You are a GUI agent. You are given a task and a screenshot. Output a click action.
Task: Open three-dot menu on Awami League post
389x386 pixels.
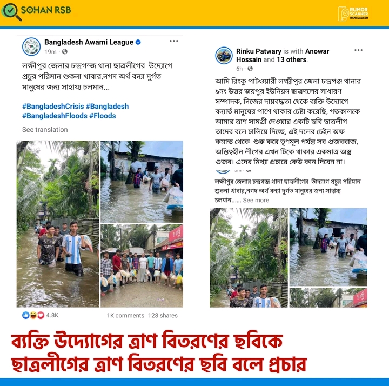point(173,41)
